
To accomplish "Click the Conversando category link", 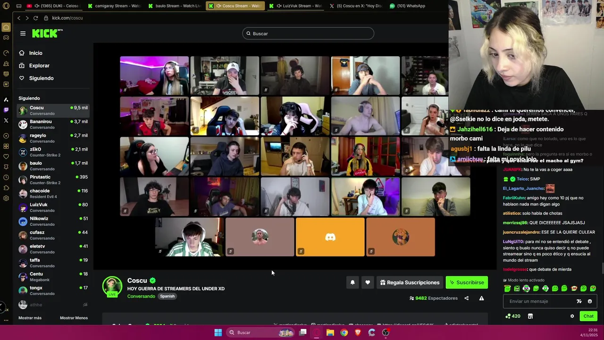I will pos(141,296).
